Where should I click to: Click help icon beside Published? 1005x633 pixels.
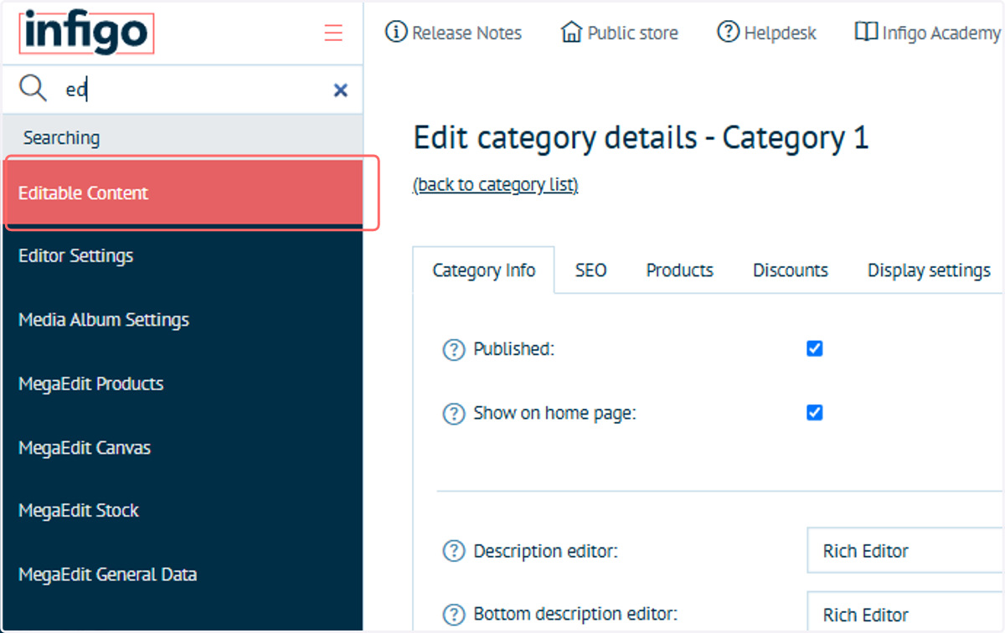(453, 350)
